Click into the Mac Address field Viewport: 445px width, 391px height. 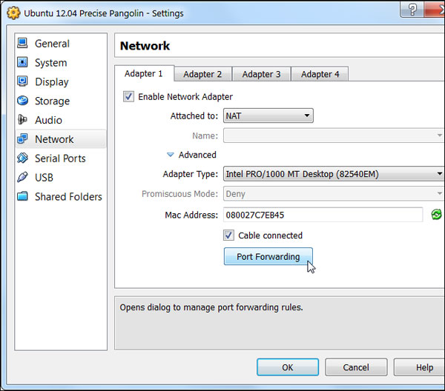tap(323, 215)
